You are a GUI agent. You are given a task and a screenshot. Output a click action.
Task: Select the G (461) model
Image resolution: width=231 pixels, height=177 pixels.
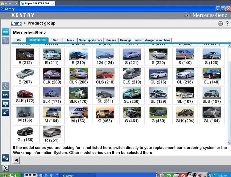click(132, 115)
